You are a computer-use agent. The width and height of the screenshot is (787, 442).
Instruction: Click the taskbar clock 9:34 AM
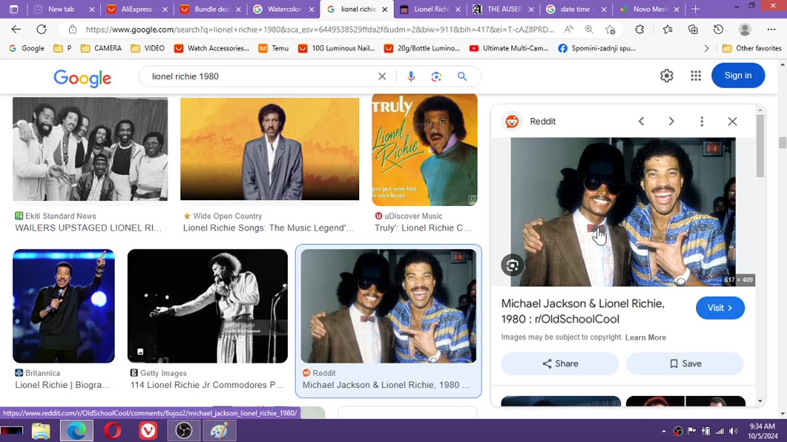(761, 425)
